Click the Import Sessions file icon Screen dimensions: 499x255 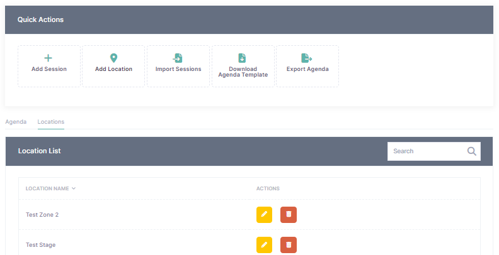pyautogui.click(x=178, y=58)
